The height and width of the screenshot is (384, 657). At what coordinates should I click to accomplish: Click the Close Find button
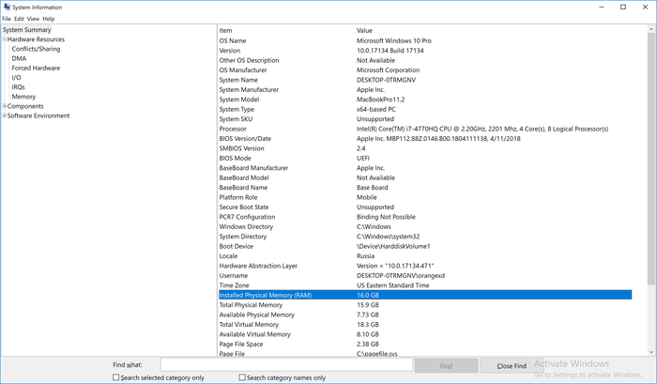pyautogui.click(x=512, y=365)
